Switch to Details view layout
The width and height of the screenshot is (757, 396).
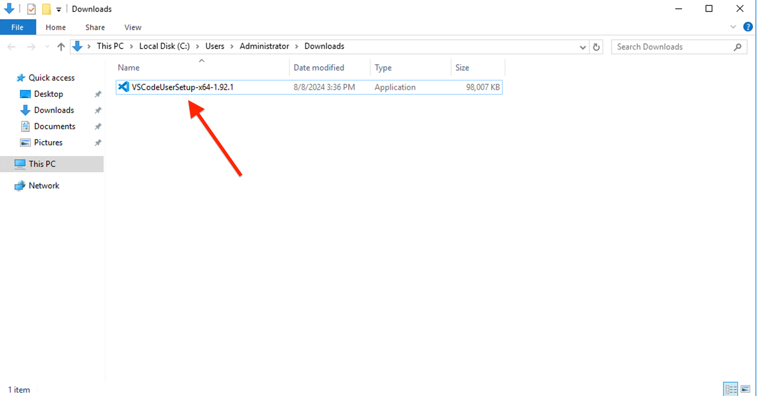731,389
